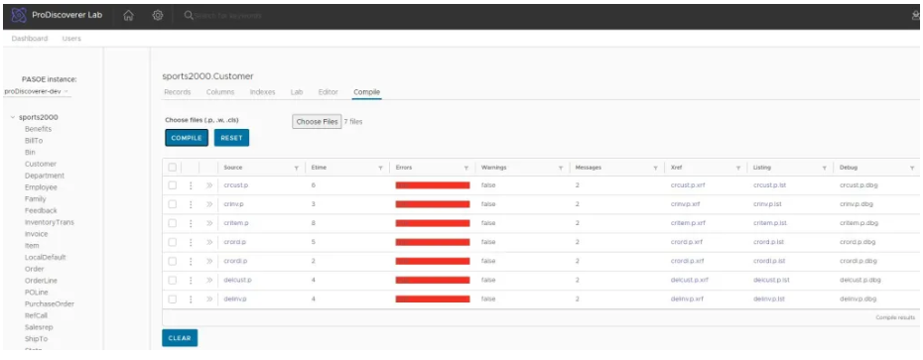Viewport: 923px width, 360px height.
Task: Filter the Source column
Action: point(296,169)
